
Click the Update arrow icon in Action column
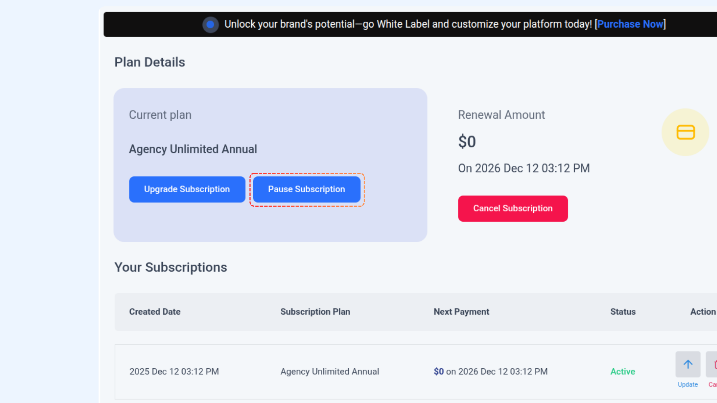[x=688, y=364]
